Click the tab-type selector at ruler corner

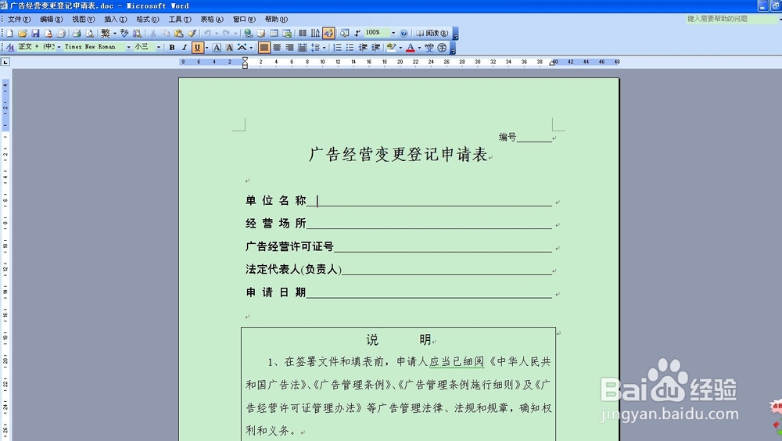pos(5,62)
